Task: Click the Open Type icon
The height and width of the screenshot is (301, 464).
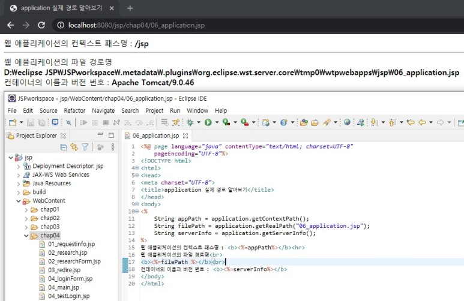Action: 304,122
